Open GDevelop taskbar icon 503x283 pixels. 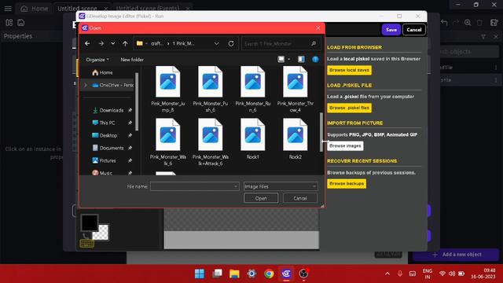pos(286,274)
